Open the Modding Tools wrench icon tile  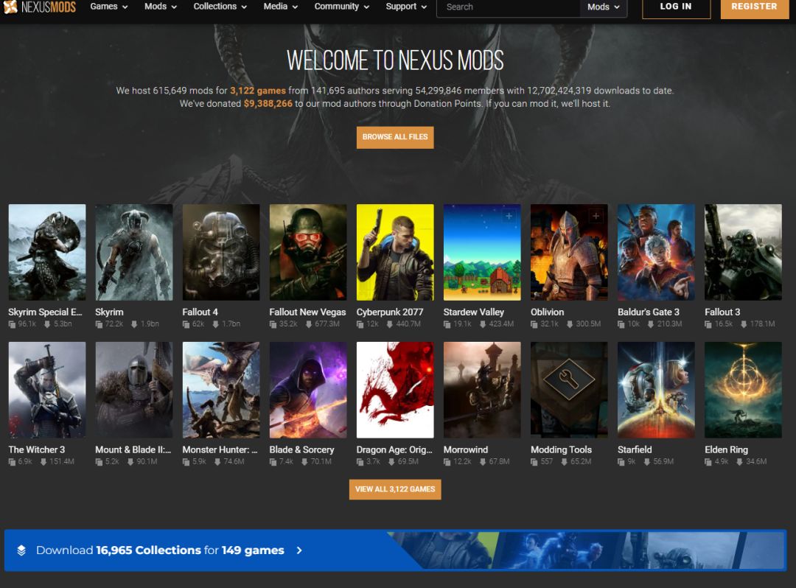click(569, 390)
